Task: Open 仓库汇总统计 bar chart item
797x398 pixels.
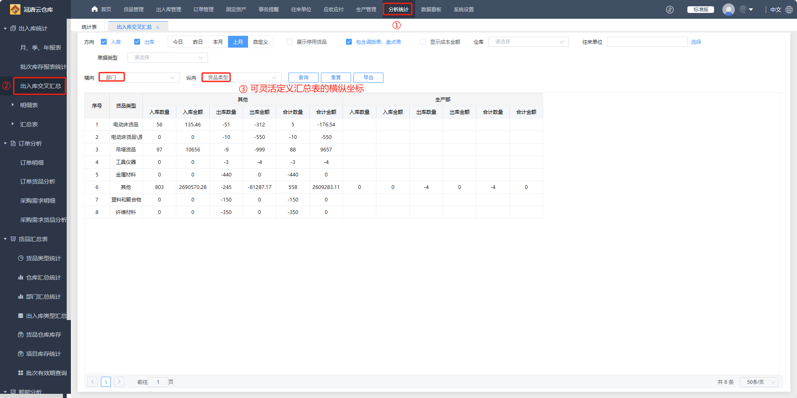Action: point(39,277)
